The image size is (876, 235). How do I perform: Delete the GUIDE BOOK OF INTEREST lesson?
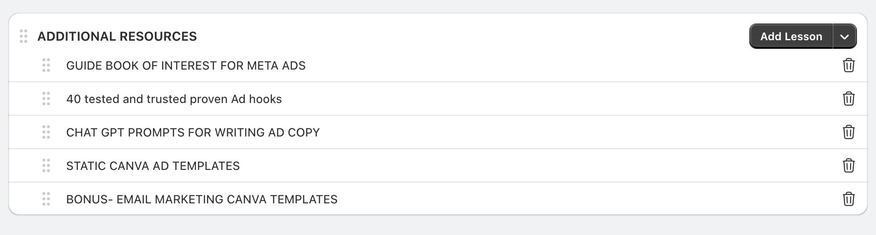[848, 66]
